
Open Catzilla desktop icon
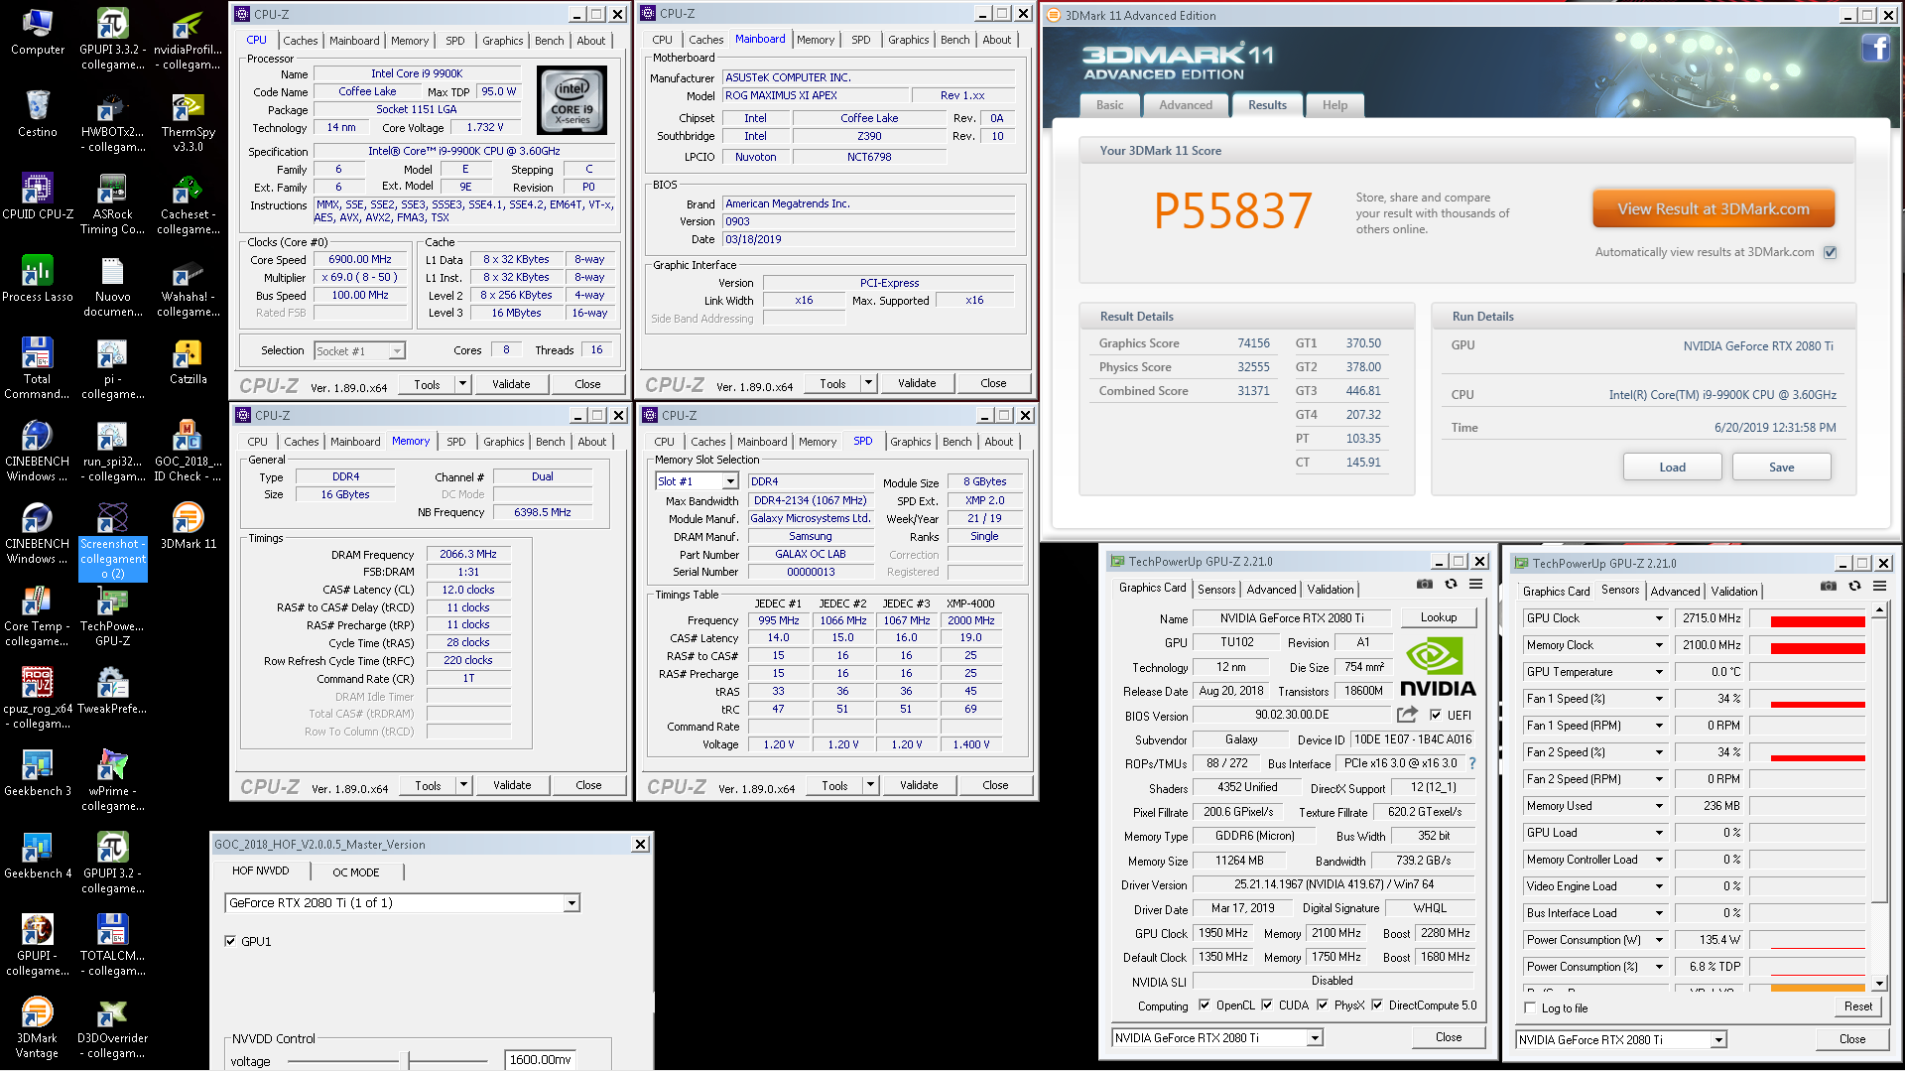pyautogui.click(x=189, y=361)
